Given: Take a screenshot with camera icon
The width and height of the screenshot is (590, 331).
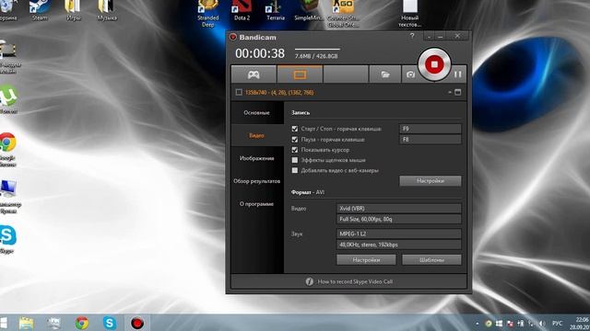Looking at the screenshot, I should [410, 74].
